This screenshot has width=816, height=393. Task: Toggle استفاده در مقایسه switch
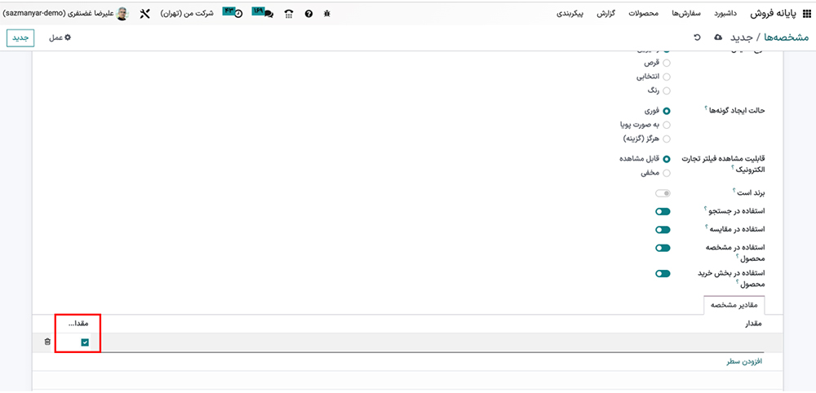[x=663, y=229]
